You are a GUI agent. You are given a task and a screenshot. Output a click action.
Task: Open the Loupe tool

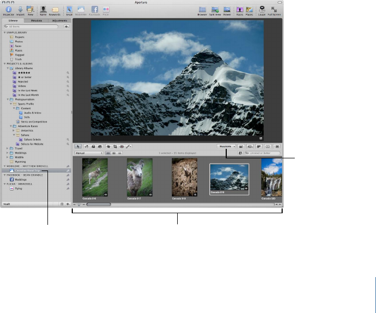point(262,8)
